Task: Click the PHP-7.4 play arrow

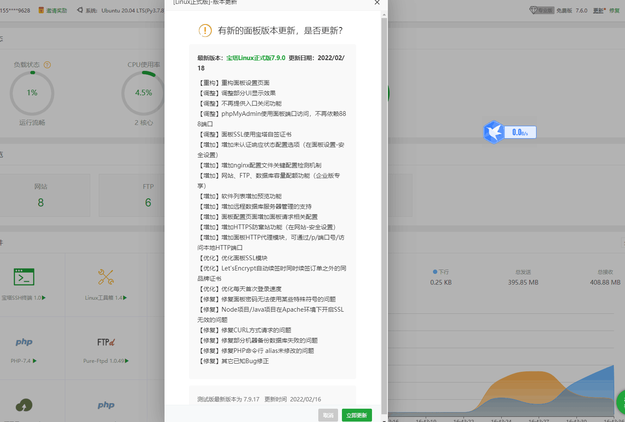Action: [x=35, y=361]
